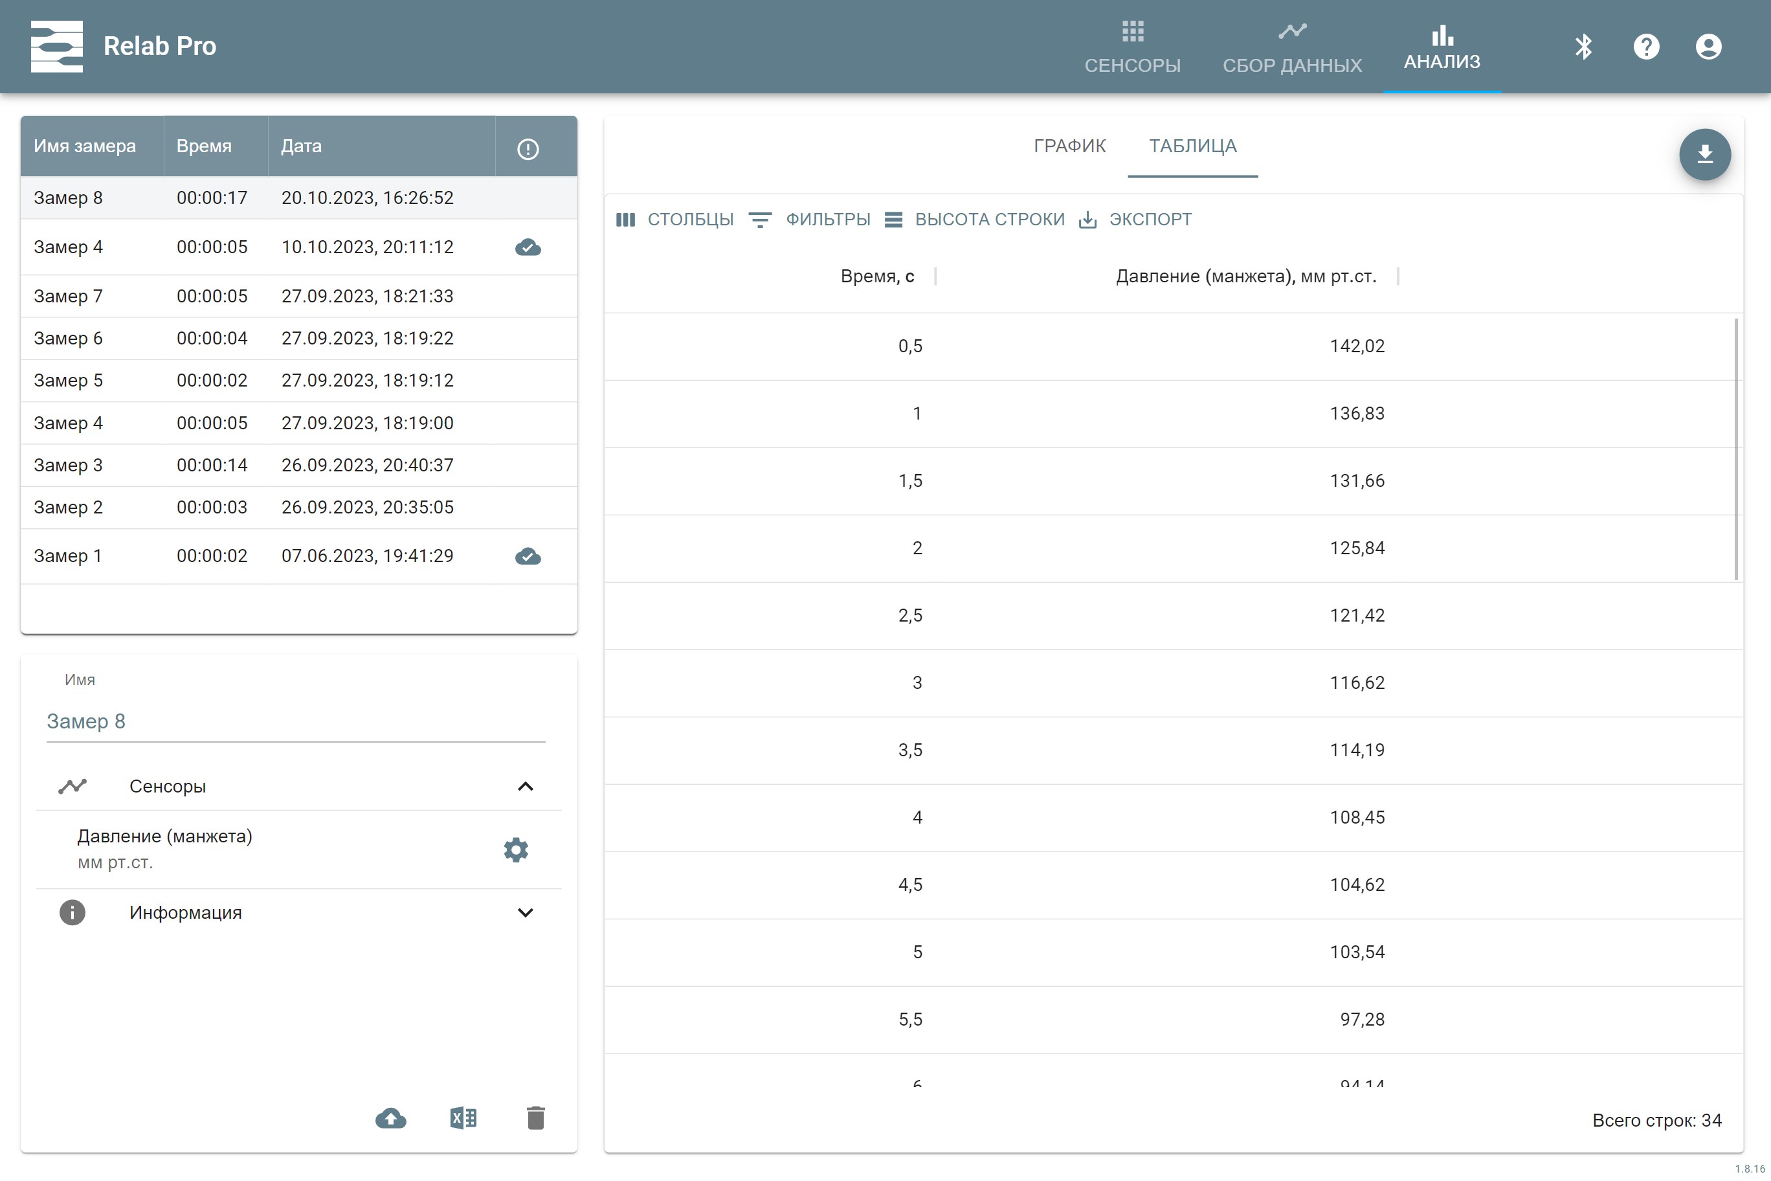This screenshot has height=1181, width=1771.
Task: Open the ФИЛЬТРЫ filters button
Action: [x=810, y=219]
